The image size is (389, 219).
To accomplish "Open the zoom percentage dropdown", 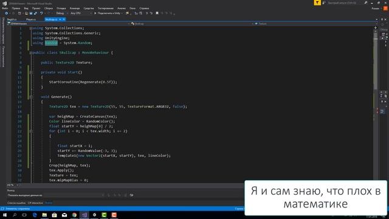I will click(x=17, y=185).
